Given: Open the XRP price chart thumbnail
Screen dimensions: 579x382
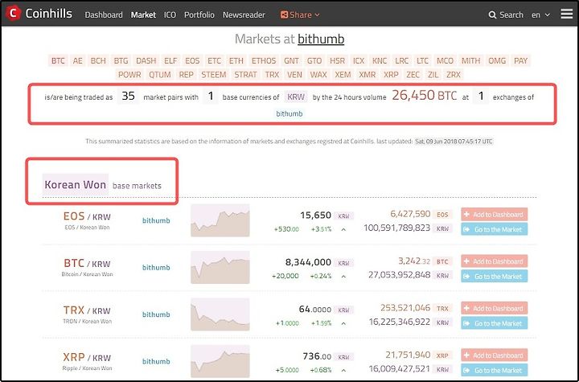Looking at the screenshot, I should tap(220, 361).
